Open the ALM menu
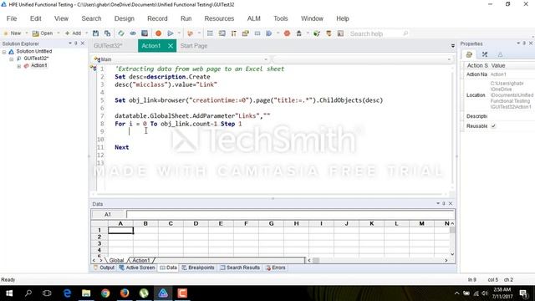This screenshot has height=301, width=535. 254,18
